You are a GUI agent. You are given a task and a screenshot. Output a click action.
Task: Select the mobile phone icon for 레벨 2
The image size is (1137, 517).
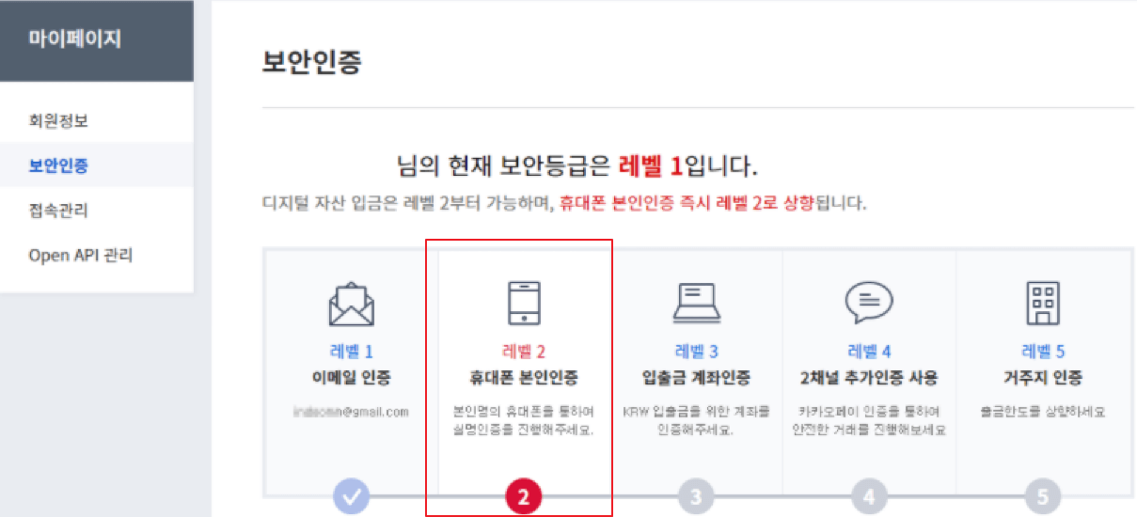(524, 304)
